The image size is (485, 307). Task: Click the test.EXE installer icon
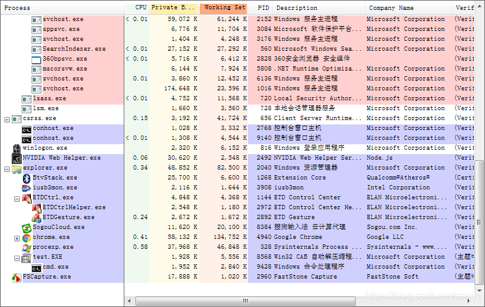click(x=27, y=257)
